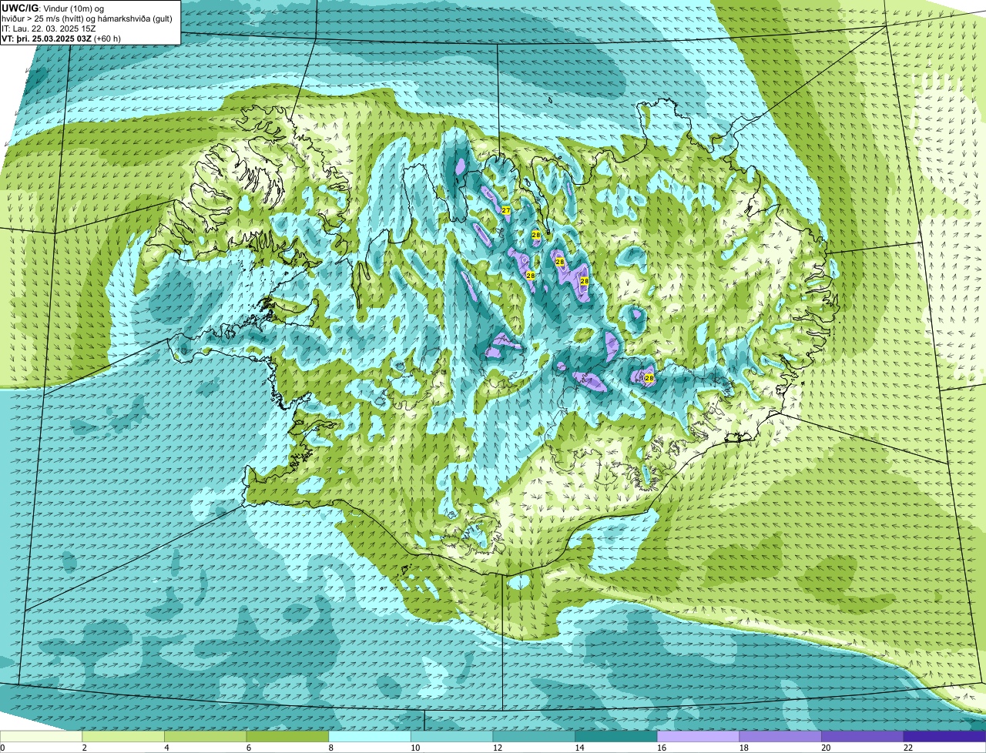
Task: Click the legend tick label "14"
Action: point(580,748)
